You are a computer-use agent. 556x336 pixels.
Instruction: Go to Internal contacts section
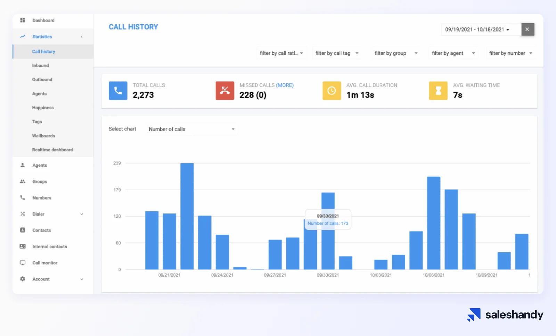point(50,246)
